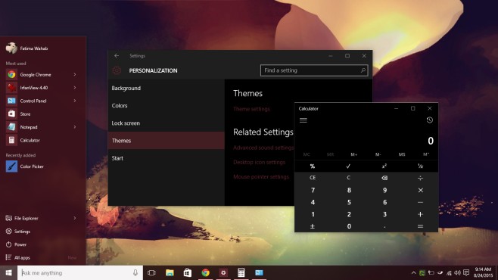Switch to Chrome from the taskbar
The height and width of the screenshot is (280, 498).
coord(206,272)
